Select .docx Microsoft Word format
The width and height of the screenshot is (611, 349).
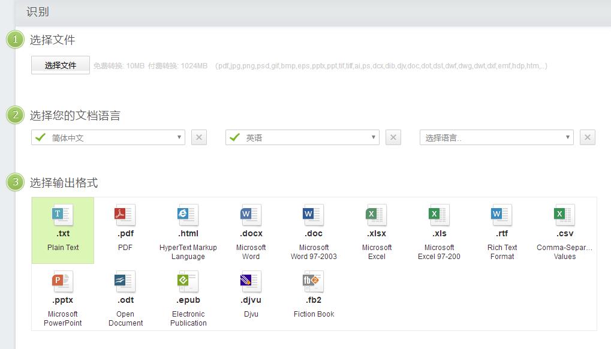coord(251,230)
